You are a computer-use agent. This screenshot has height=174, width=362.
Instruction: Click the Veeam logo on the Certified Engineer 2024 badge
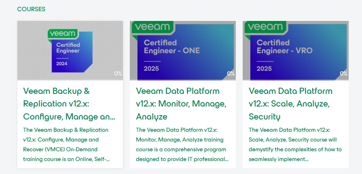coord(63,34)
